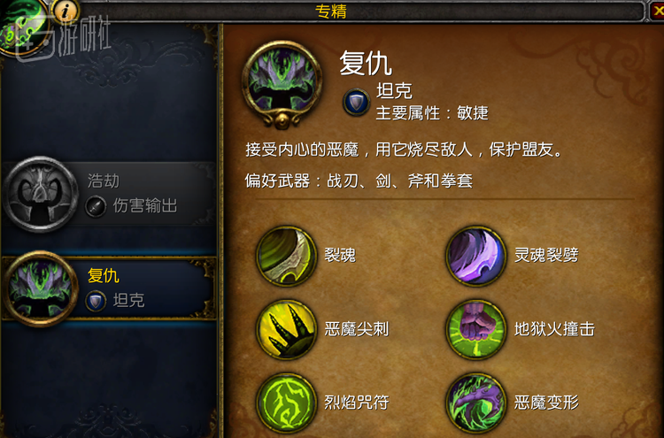Image resolution: width=664 pixels, height=438 pixels.
Task: Click the yellow info icon at top
Action: click(x=65, y=11)
